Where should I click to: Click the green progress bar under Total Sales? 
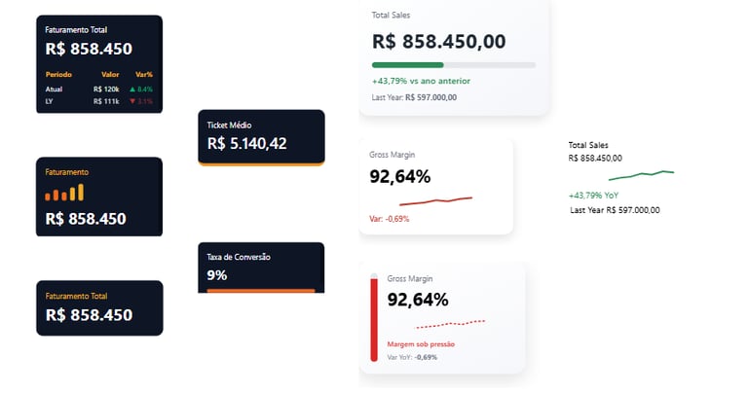click(408, 65)
